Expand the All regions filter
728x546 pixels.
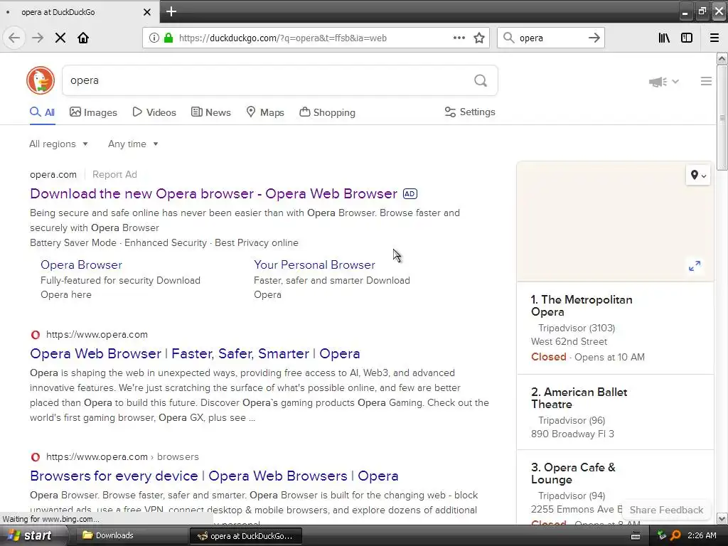58,144
